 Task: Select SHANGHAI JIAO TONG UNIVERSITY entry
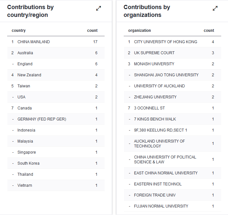click(166, 75)
